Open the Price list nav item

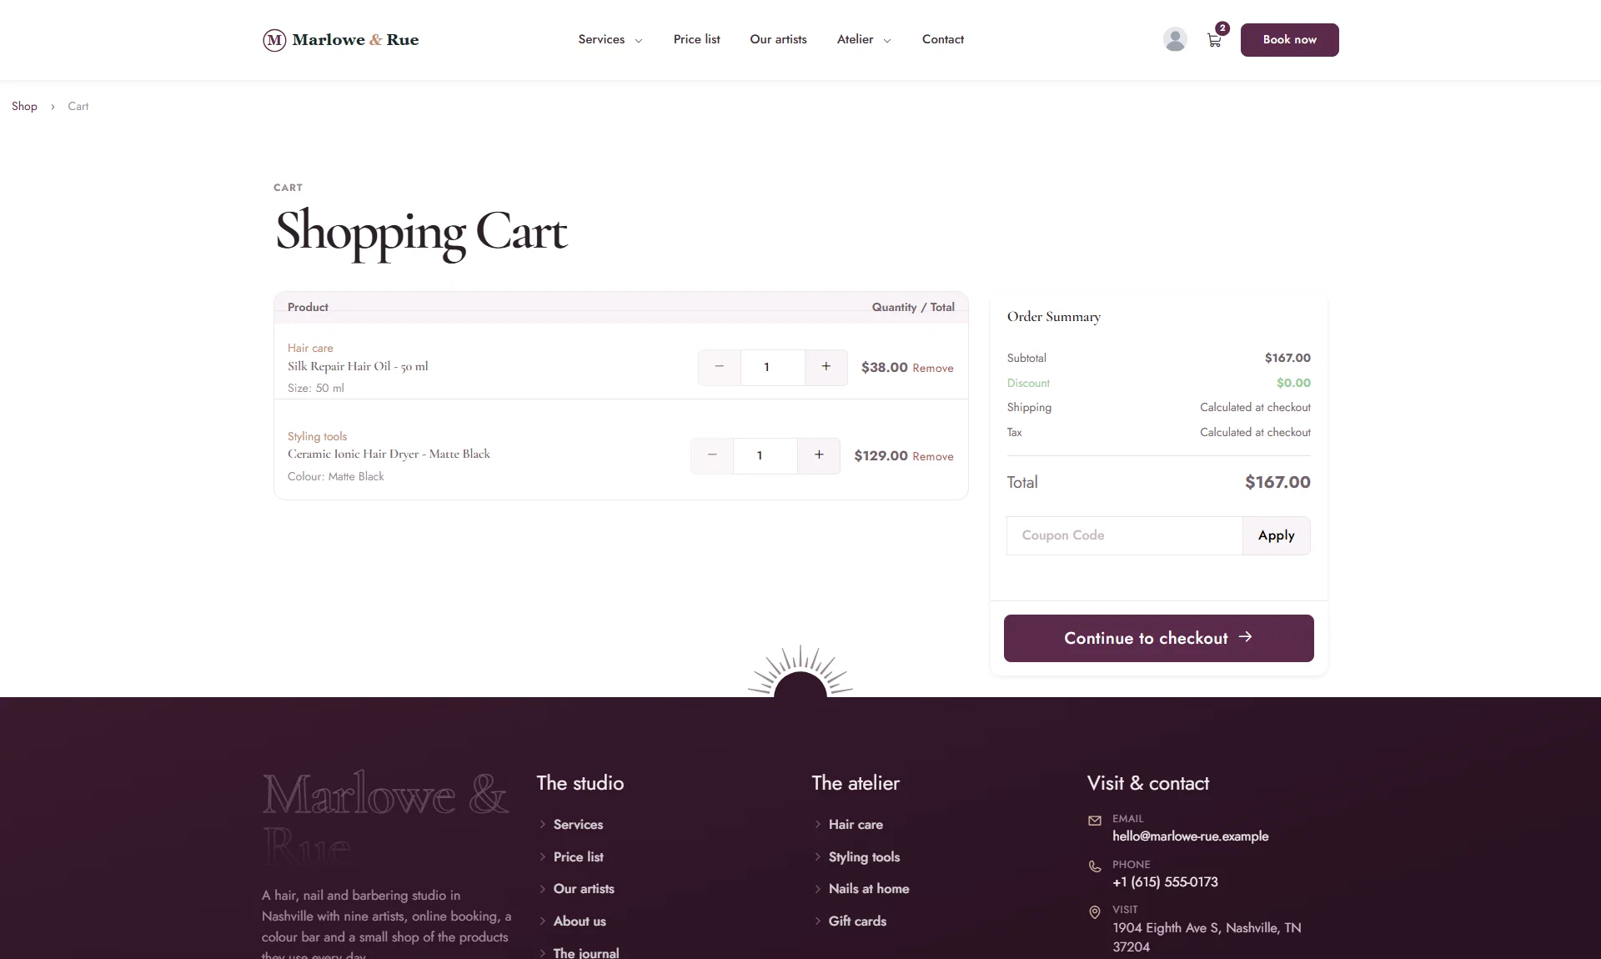pos(696,39)
